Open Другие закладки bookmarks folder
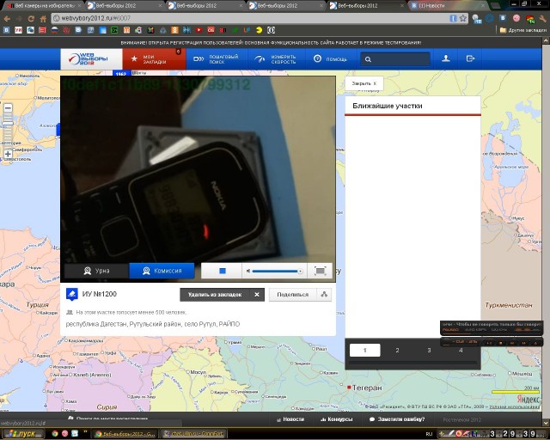 (x=522, y=30)
